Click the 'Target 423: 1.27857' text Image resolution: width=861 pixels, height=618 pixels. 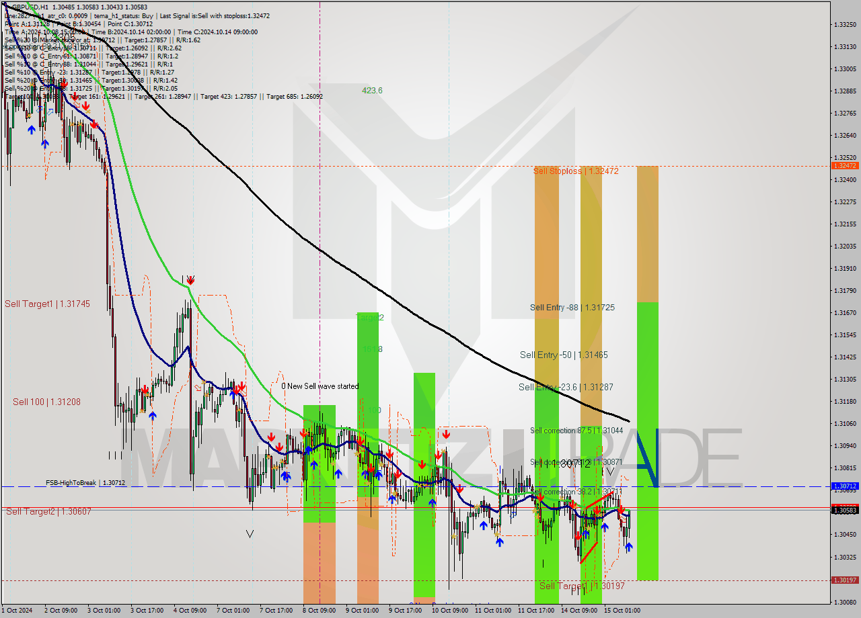pos(229,96)
